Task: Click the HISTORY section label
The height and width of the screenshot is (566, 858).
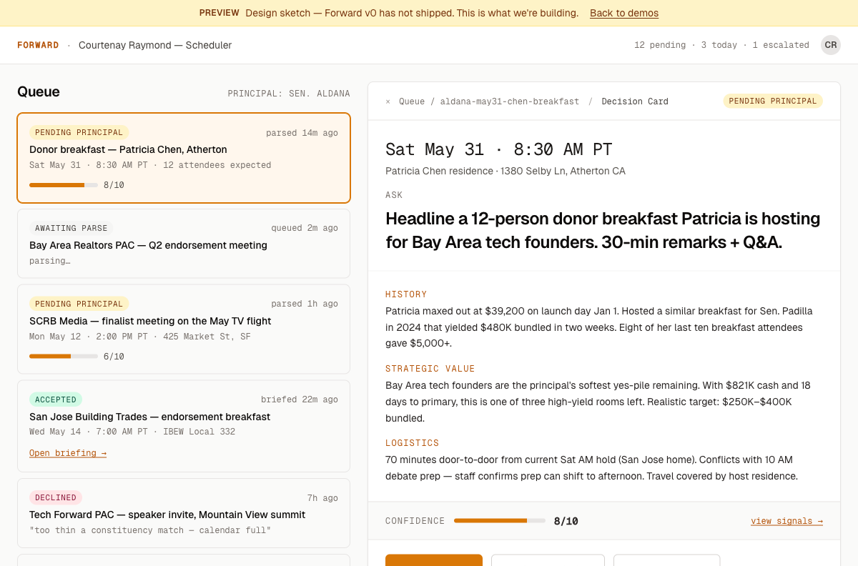Action: [x=406, y=294]
